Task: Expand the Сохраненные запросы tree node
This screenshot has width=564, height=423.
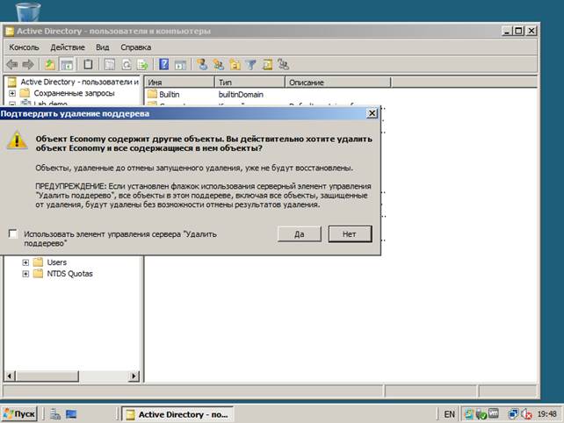Action: pyautogui.click(x=12, y=93)
